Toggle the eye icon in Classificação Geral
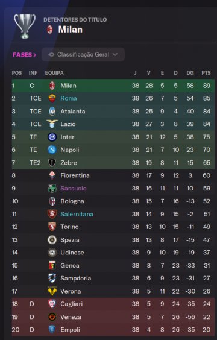Viewport: 217px width, 340px height. 51,55
